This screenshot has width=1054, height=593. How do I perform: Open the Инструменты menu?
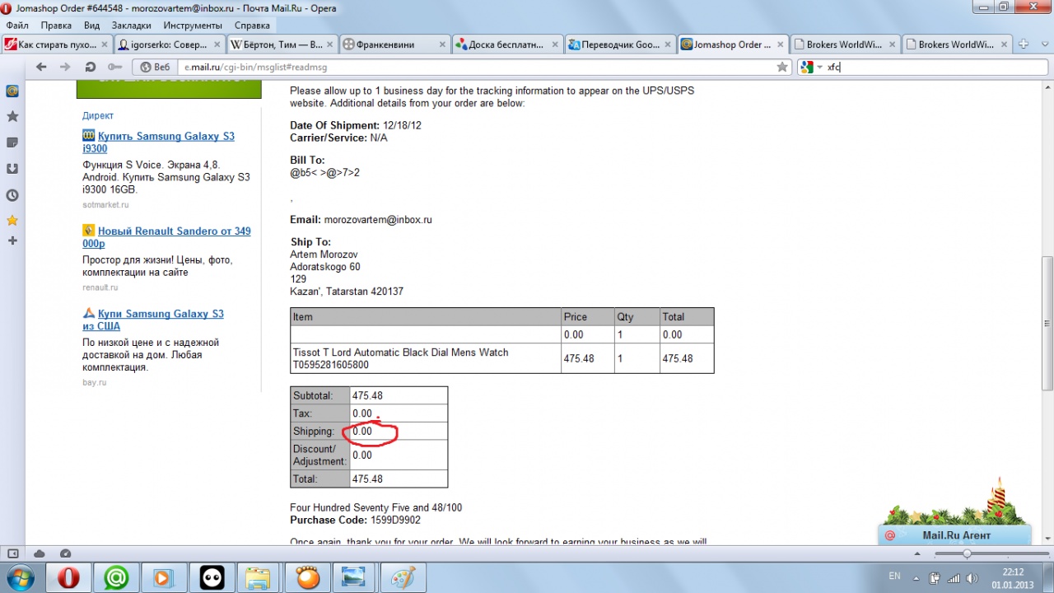[193, 26]
